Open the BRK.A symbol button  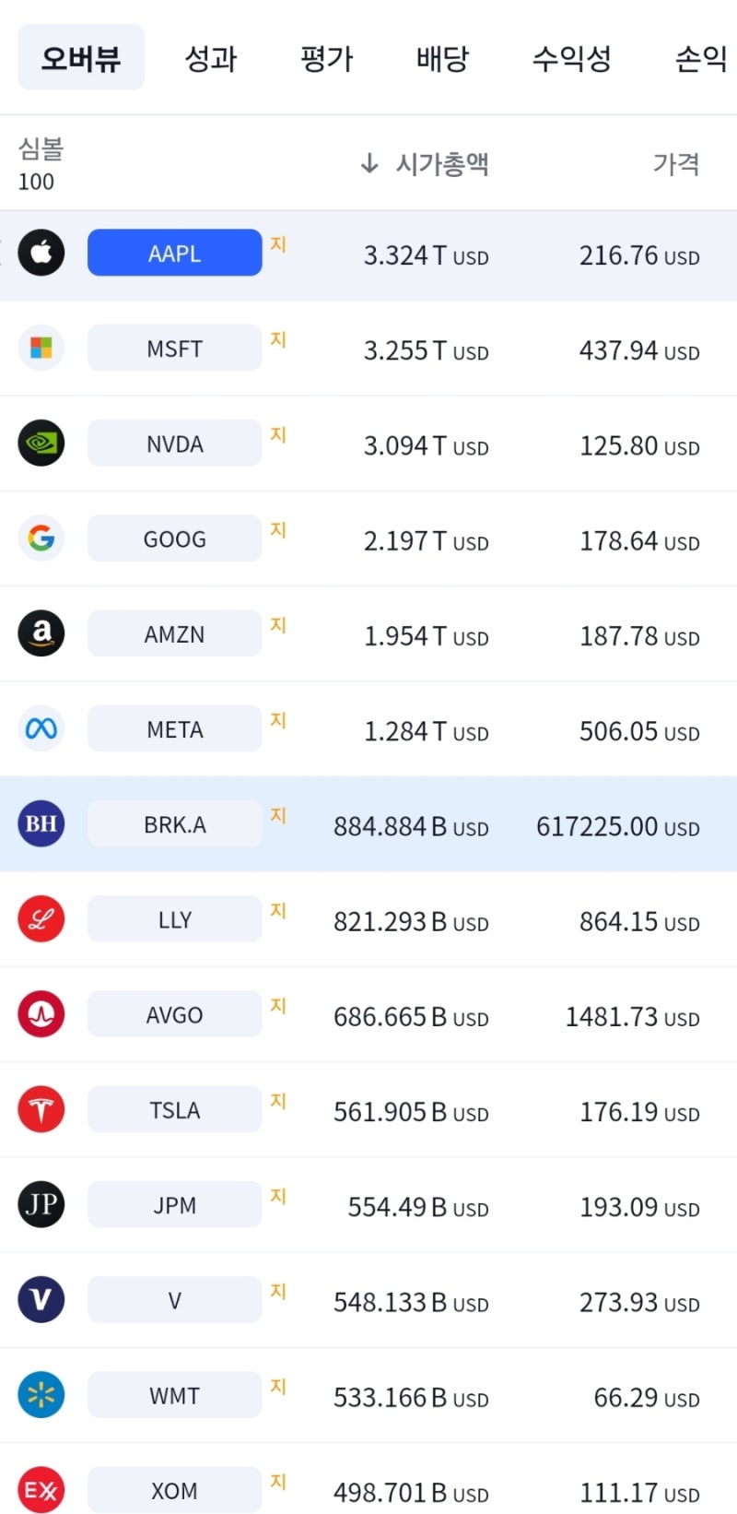[x=174, y=824]
